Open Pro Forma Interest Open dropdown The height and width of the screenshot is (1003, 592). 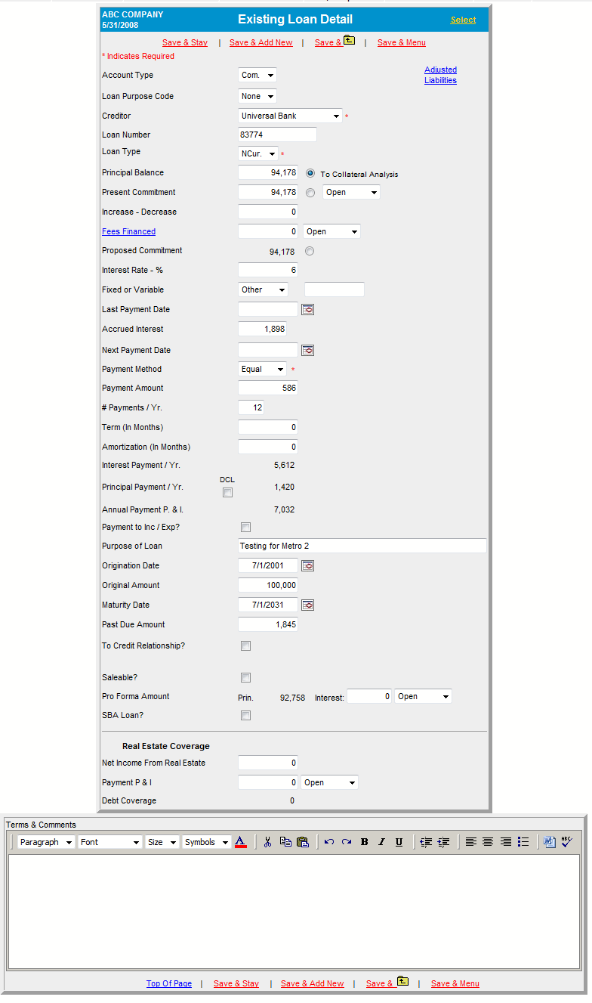coord(424,696)
